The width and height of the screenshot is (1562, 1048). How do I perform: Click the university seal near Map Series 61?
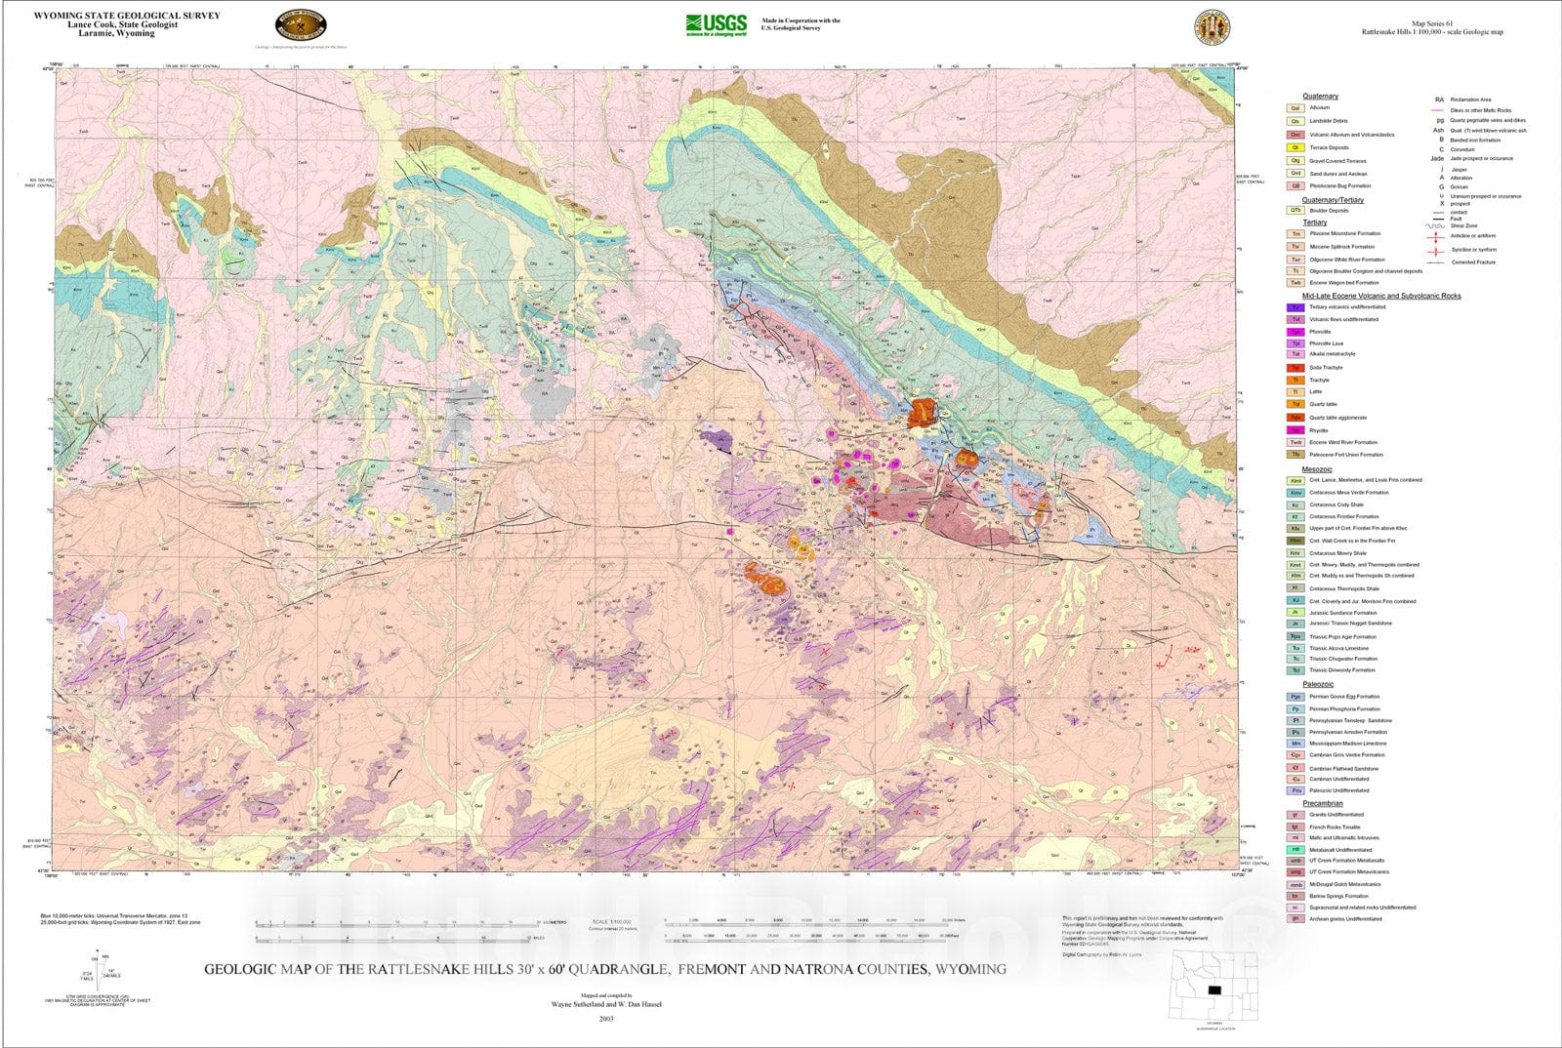pyautogui.click(x=1212, y=26)
